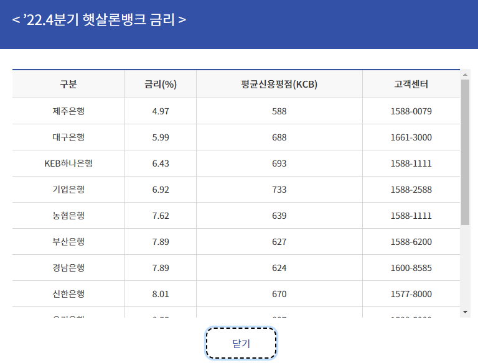This screenshot has height=363, width=478.
Task: Click the scrollbar up arrow
Action: [x=465, y=75]
